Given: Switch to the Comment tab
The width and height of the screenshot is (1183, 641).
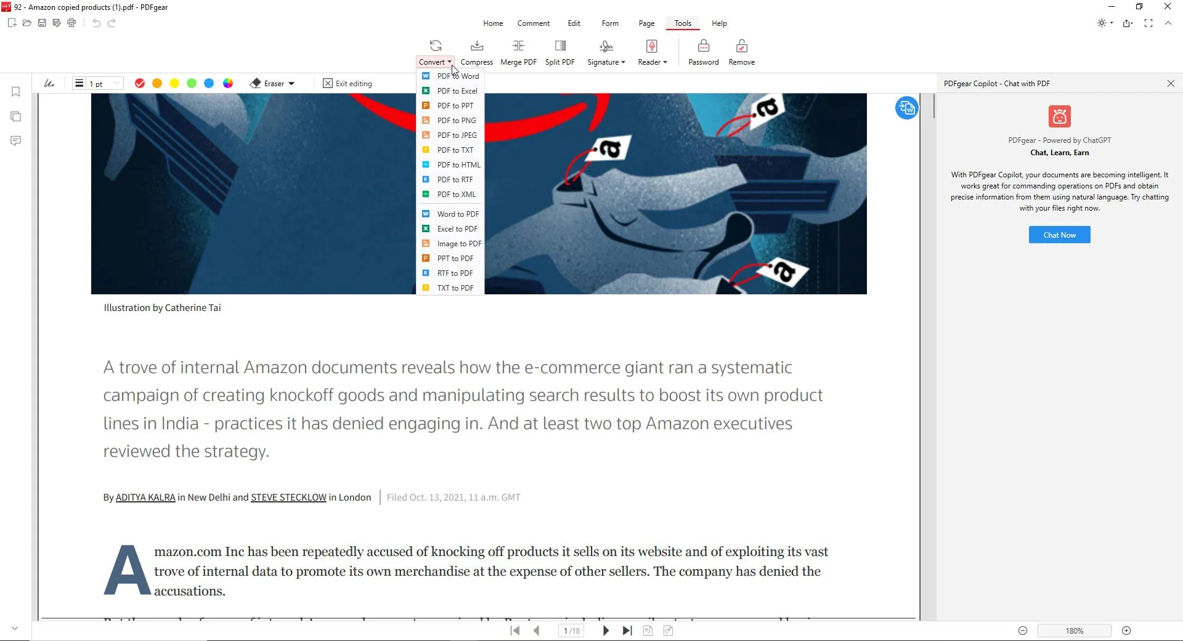Looking at the screenshot, I should pyautogui.click(x=533, y=23).
